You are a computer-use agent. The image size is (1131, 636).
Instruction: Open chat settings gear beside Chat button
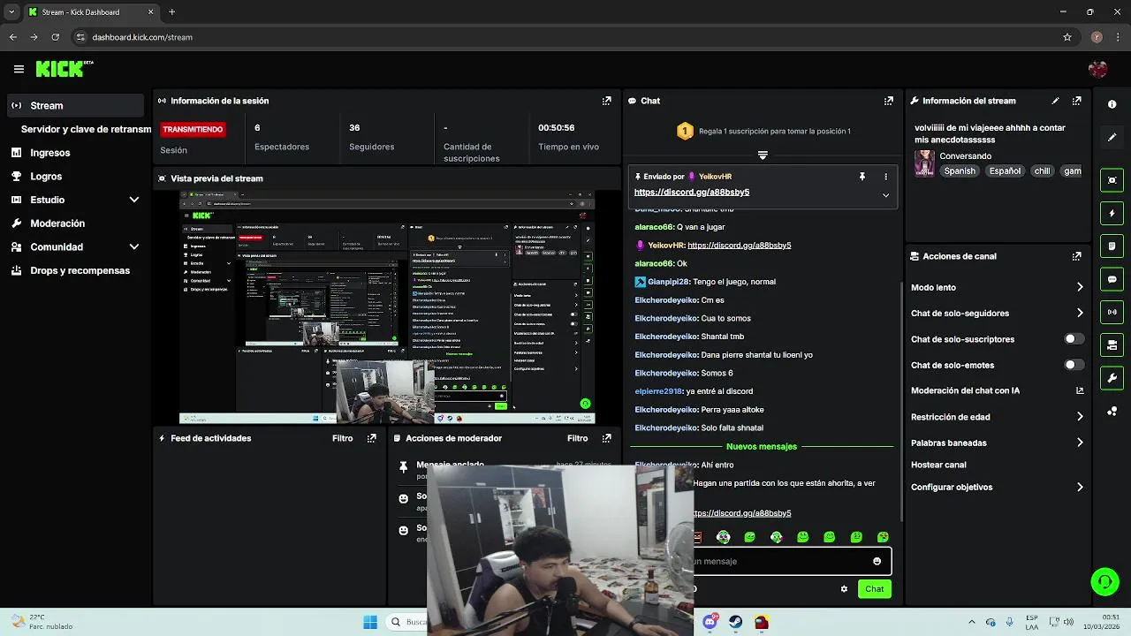(x=844, y=589)
